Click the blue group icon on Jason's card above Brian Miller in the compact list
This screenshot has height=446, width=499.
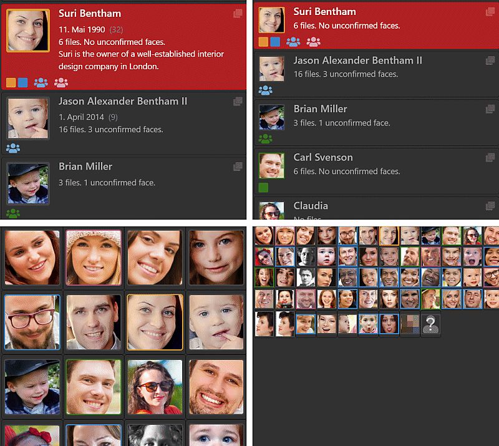(x=265, y=90)
